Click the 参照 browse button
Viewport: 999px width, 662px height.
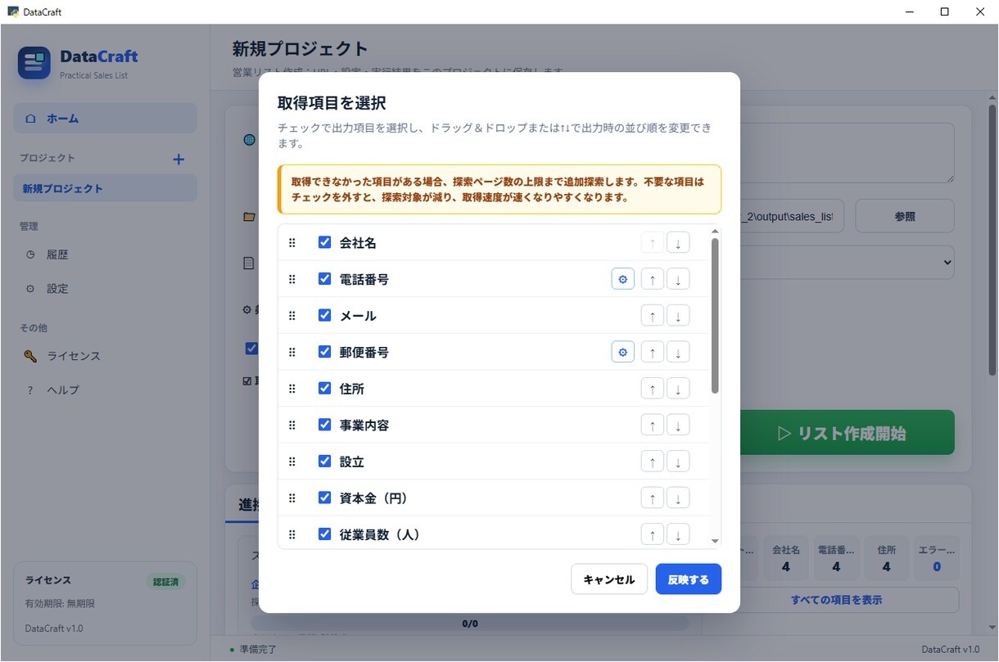pyautogui.click(x=905, y=216)
